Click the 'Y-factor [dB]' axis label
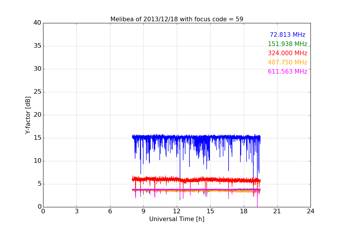 click(28, 115)
